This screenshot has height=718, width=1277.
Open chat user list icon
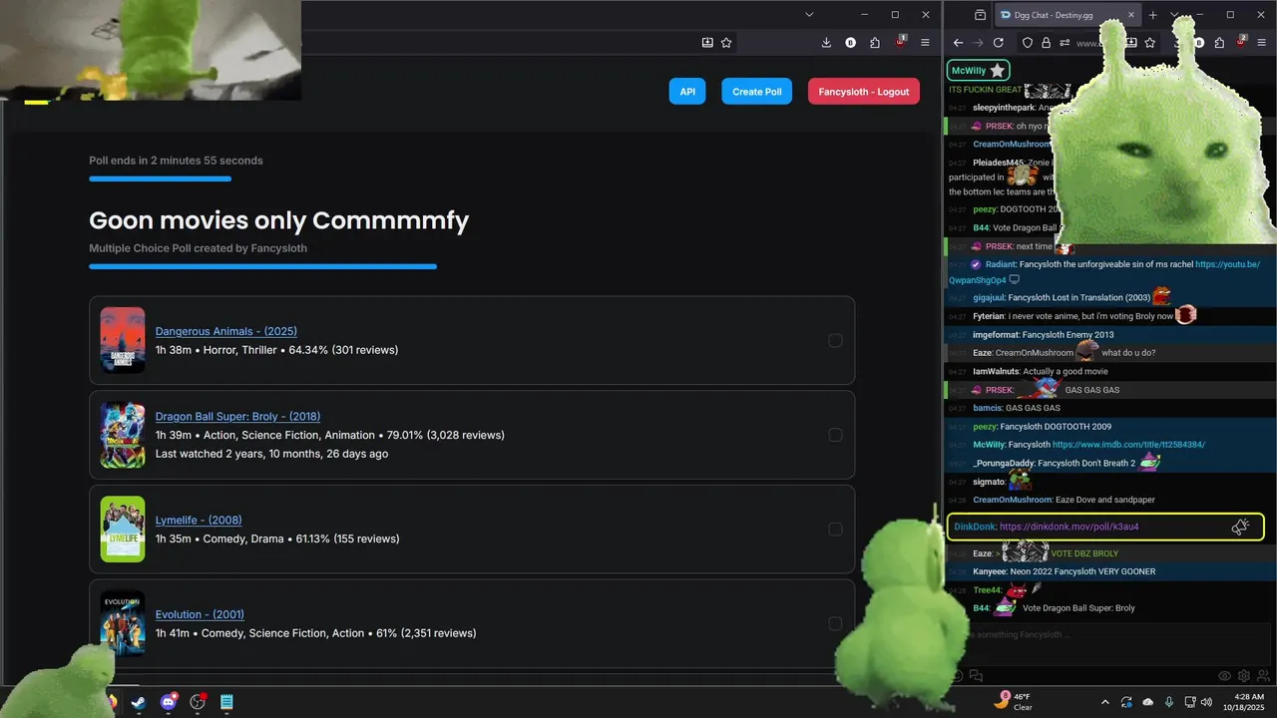click(x=1263, y=676)
